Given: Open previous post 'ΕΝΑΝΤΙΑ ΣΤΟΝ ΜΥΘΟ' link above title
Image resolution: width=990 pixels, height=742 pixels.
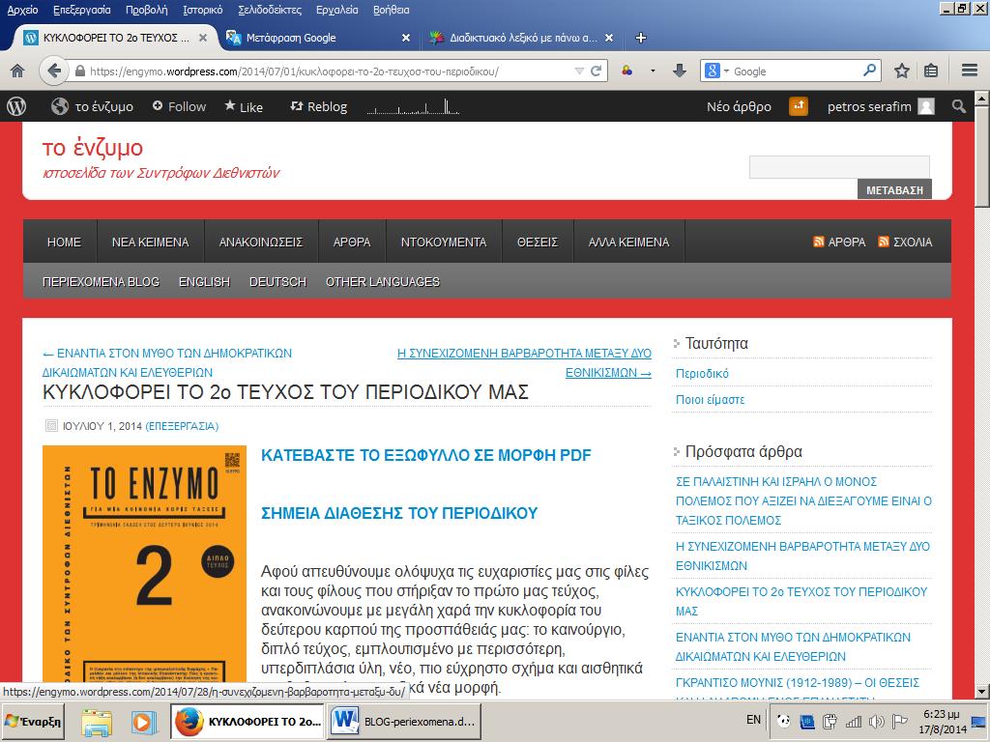Looking at the screenshot, I should coord(166,363).
